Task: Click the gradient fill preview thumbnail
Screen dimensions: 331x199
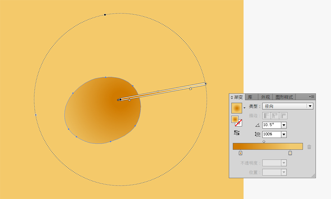Action: click(x=237, y=108)
